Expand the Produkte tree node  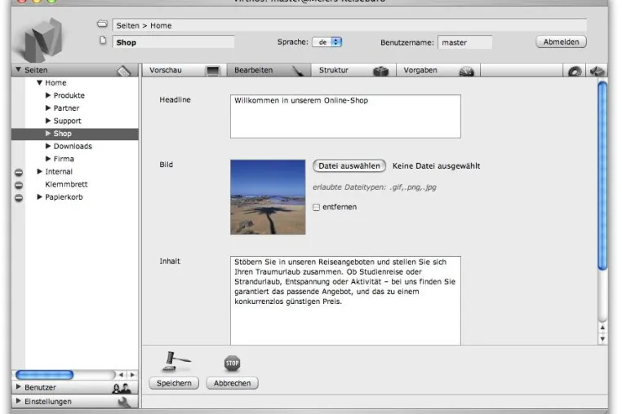tap(48, 95)
